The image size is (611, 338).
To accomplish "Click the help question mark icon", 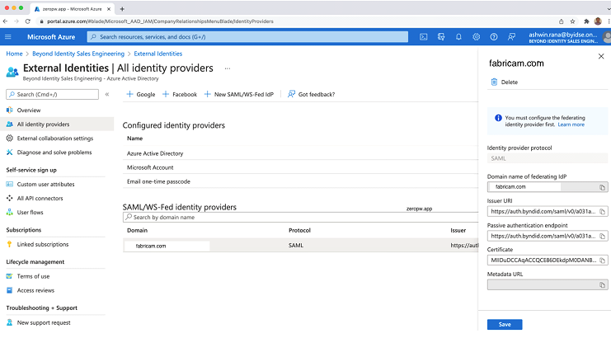I will (x=494, y=36).
